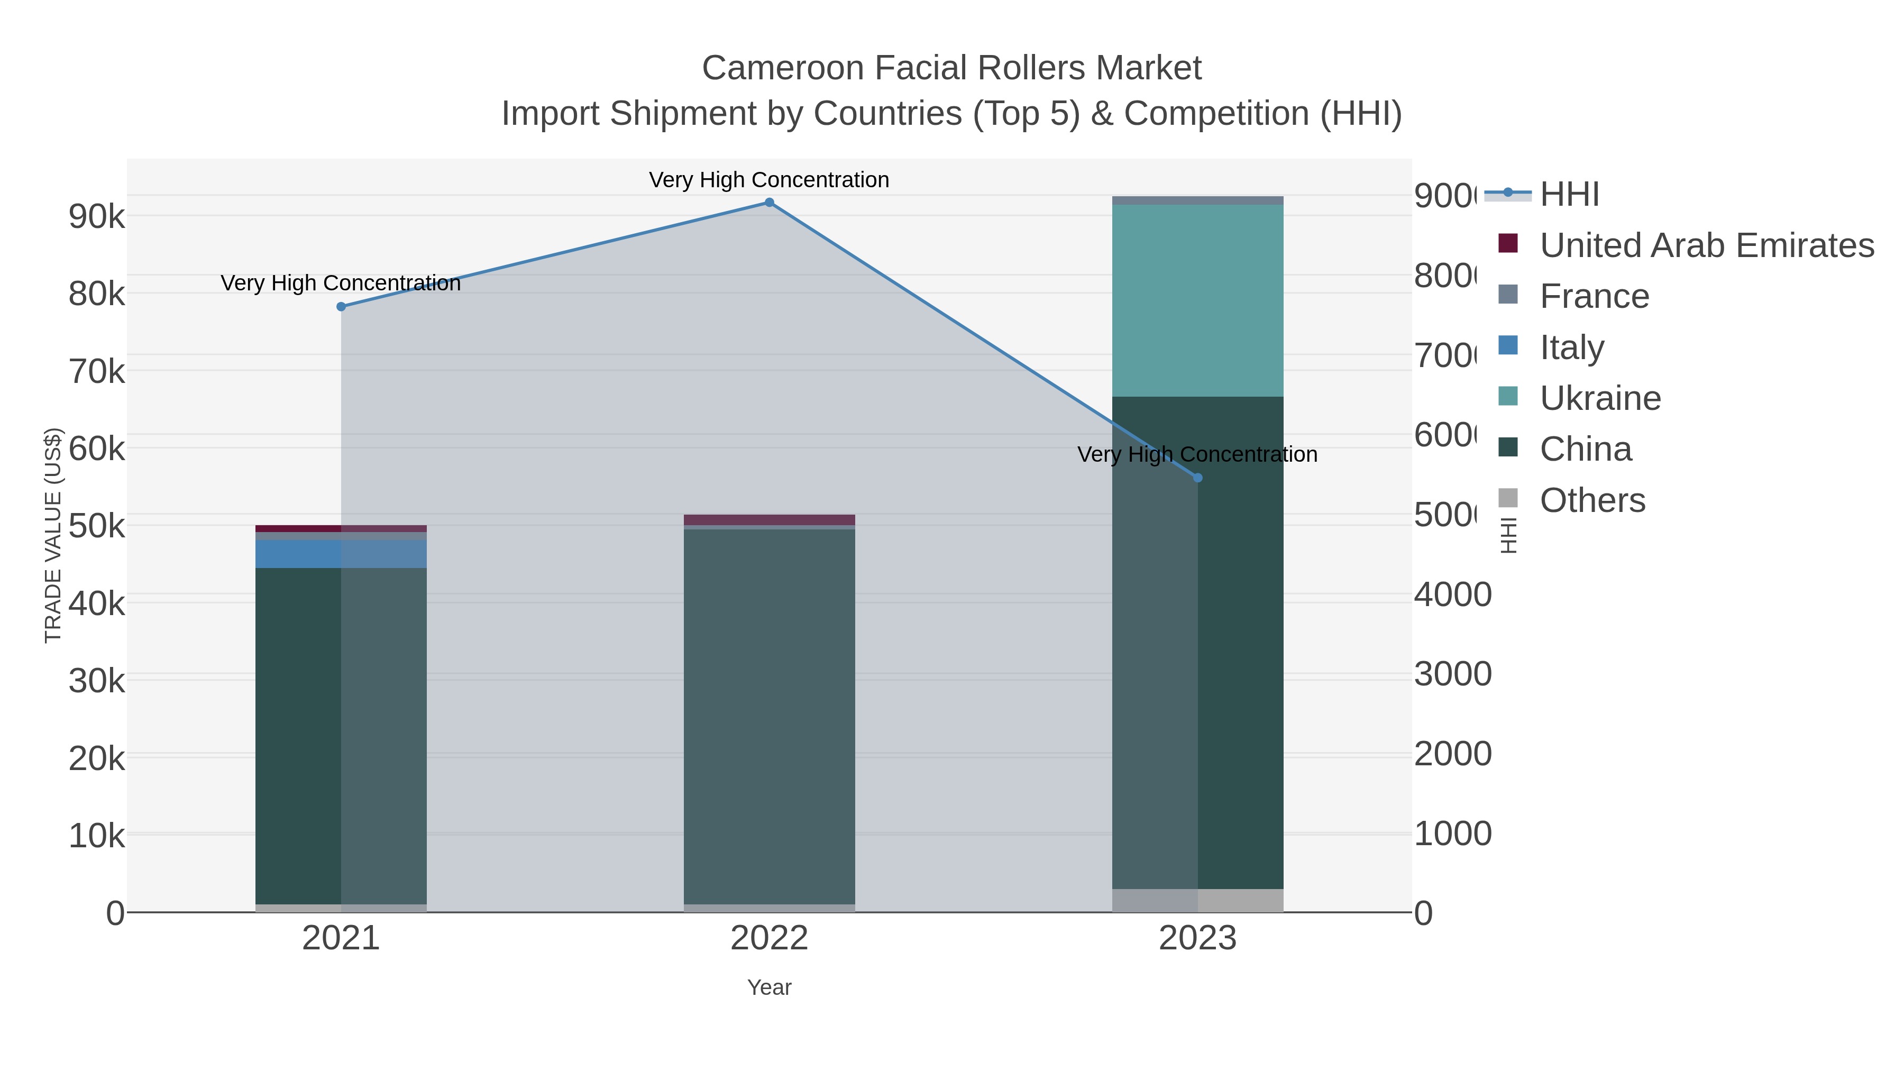
Task: Click the 2022 x-axis label
Action: click(x=770, y=939)
